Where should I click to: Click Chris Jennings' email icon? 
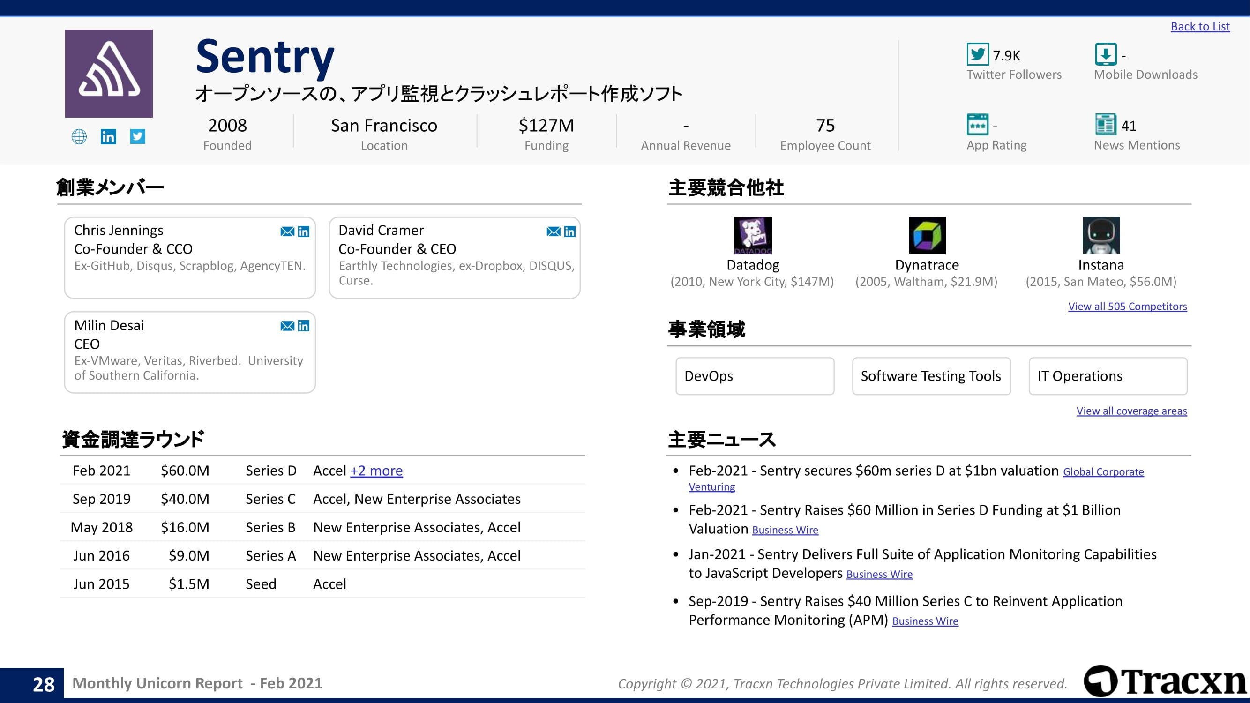point(287,232)
